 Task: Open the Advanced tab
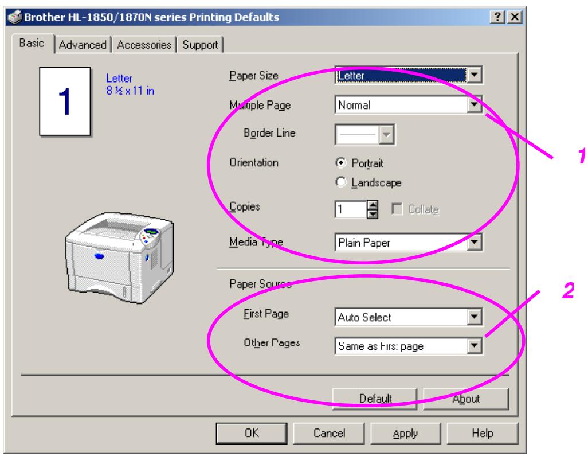[83, 45]
